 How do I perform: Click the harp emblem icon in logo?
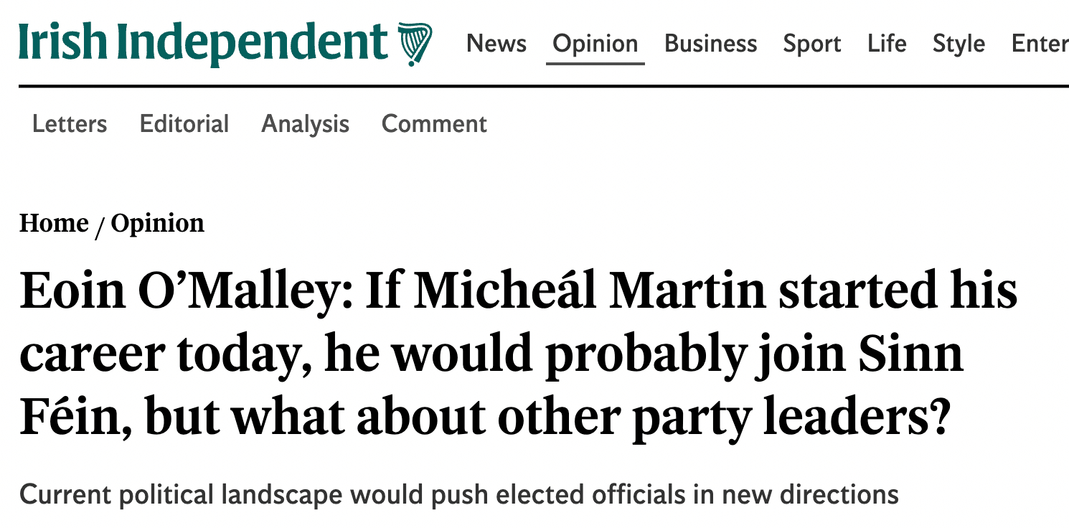pos(415,44)
